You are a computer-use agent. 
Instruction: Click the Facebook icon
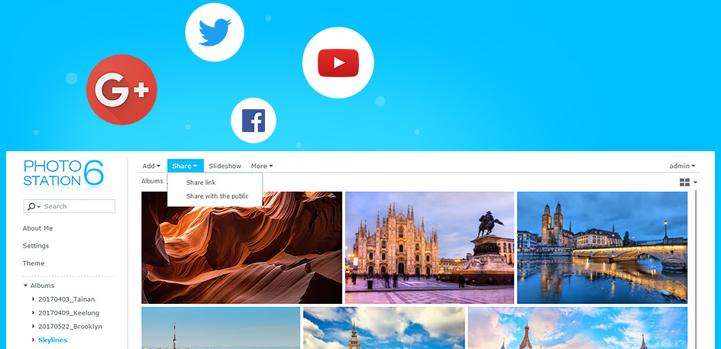[x=253, y=121]
